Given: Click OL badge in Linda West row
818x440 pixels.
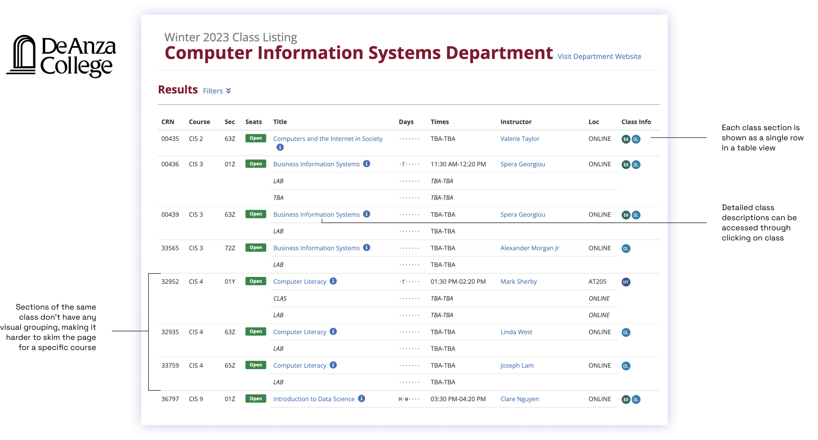Looking at the screenshot, I should point(626,332).
